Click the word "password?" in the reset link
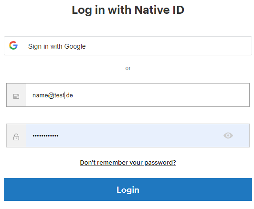254x209 pixels. click(160, 163)
